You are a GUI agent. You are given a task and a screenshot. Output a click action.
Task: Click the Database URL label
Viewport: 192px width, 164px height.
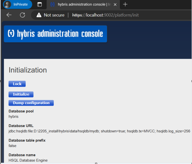(21, 126)
